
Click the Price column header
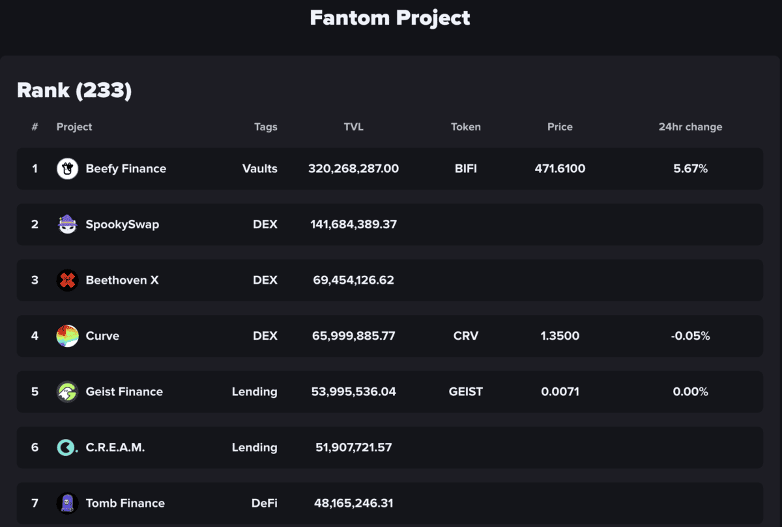pyautogui.click(x=560, y=127)
